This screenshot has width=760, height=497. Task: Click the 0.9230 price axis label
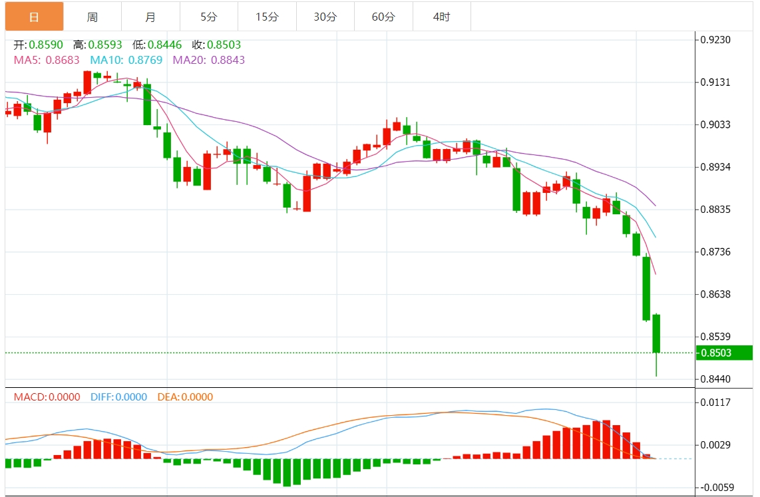715,40
